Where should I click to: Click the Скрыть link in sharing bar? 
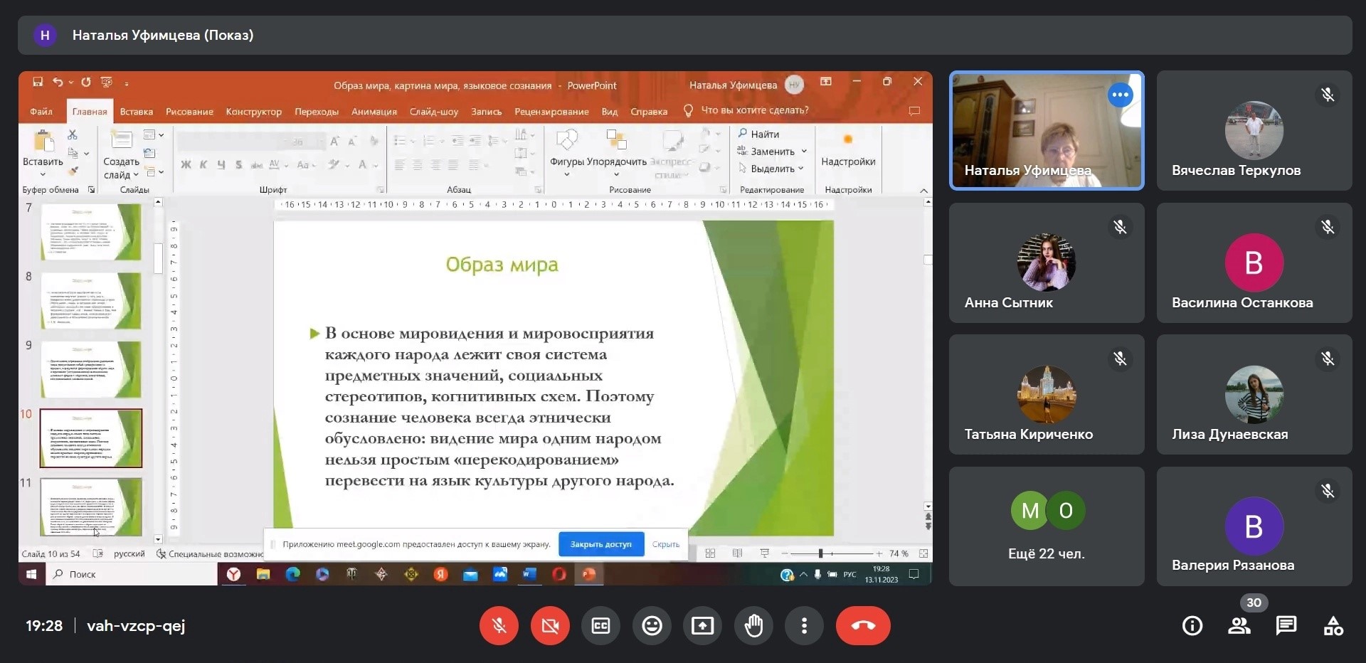(666, 544)
